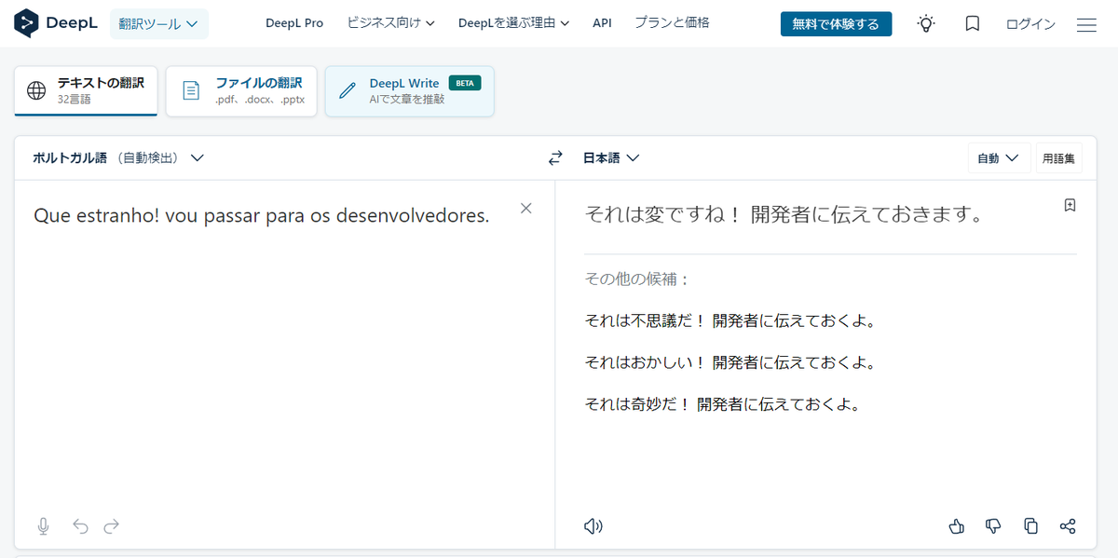The image size is (1118, 558).
Task: Copy the translated text
Action: tap(1030, 526)
